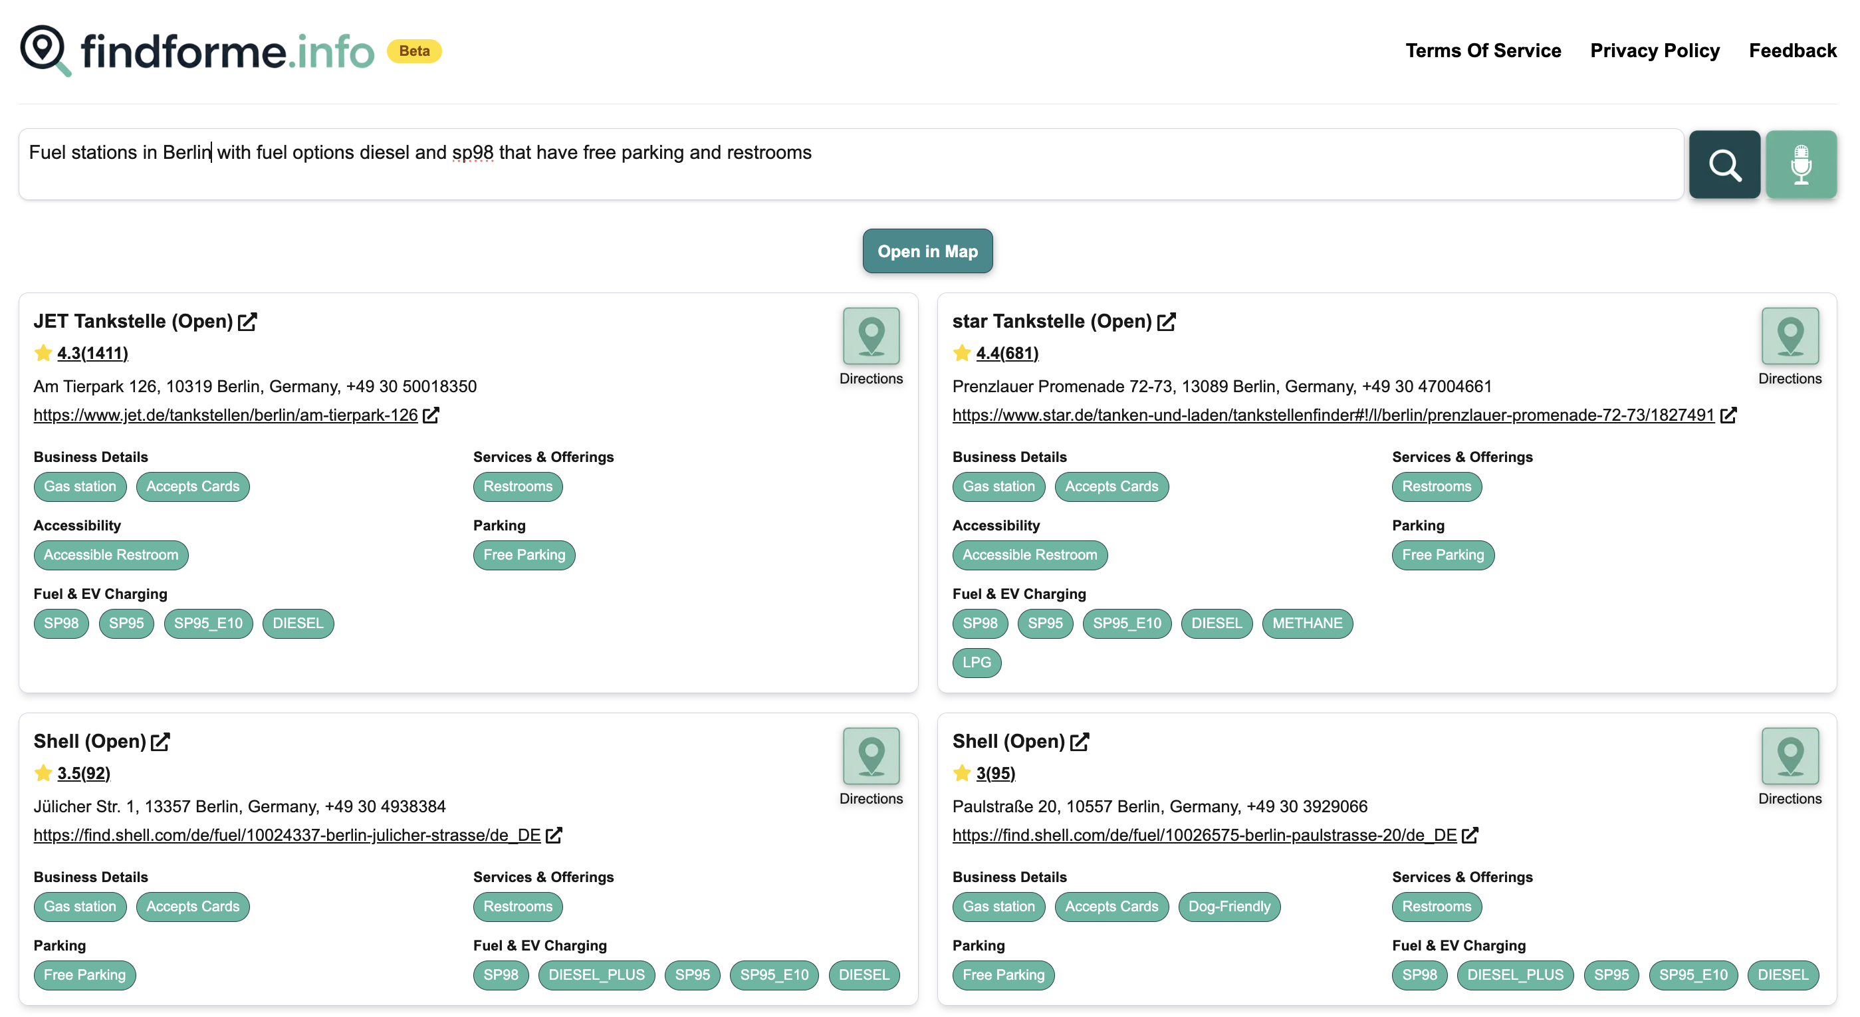Activate the microphone voice search button

[1800, 165]
